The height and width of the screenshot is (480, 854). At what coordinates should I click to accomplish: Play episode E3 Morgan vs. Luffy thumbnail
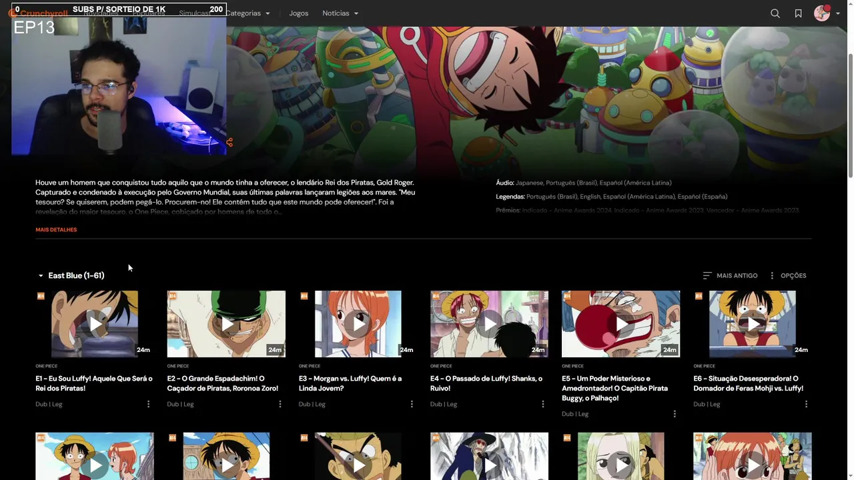[358, 324]
